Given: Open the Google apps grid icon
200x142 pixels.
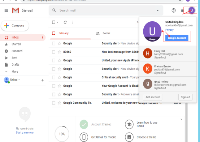Looking at the screenshot, I should (x=182, y=10).
